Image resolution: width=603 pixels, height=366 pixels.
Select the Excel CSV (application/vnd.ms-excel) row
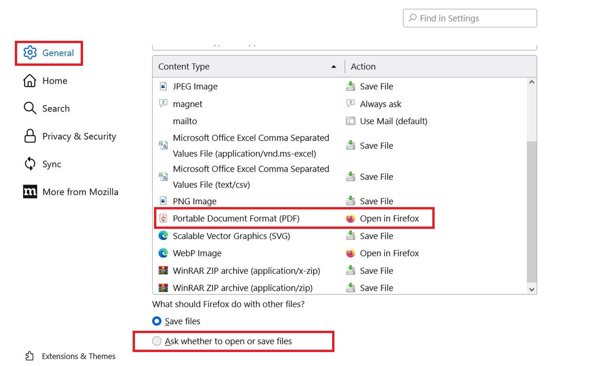339,145
